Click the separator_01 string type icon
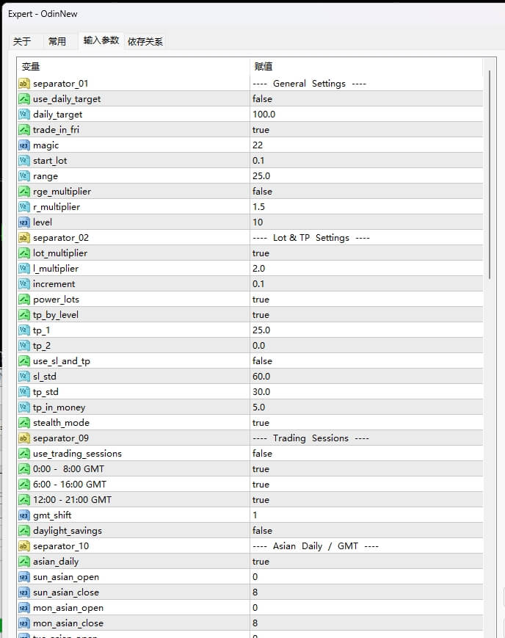This screenshot has width=505, height=638. pos(23,84)
